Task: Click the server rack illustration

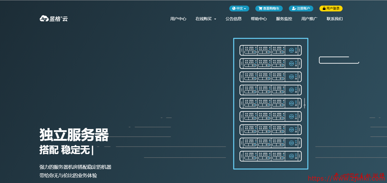Action: click(x=271, y=104)
